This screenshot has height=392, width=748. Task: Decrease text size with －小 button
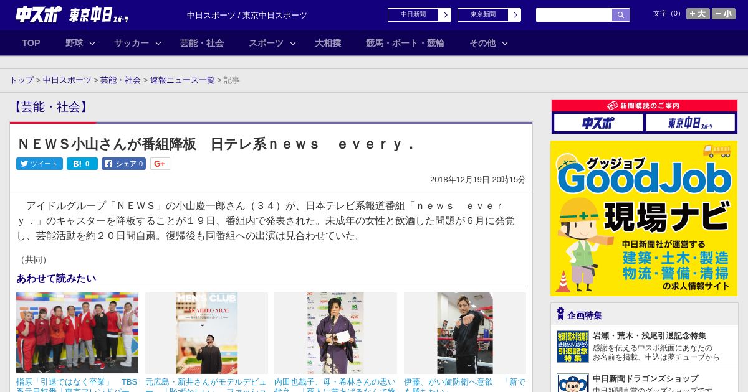[x=724, y=14]
